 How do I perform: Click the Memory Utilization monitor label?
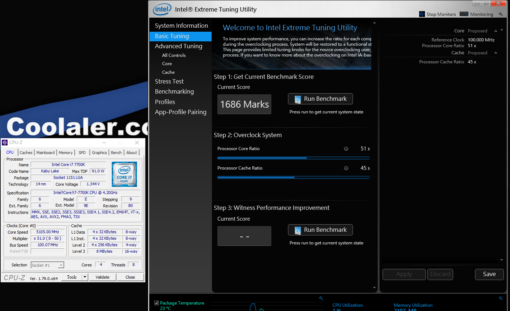tap(413, 305)
